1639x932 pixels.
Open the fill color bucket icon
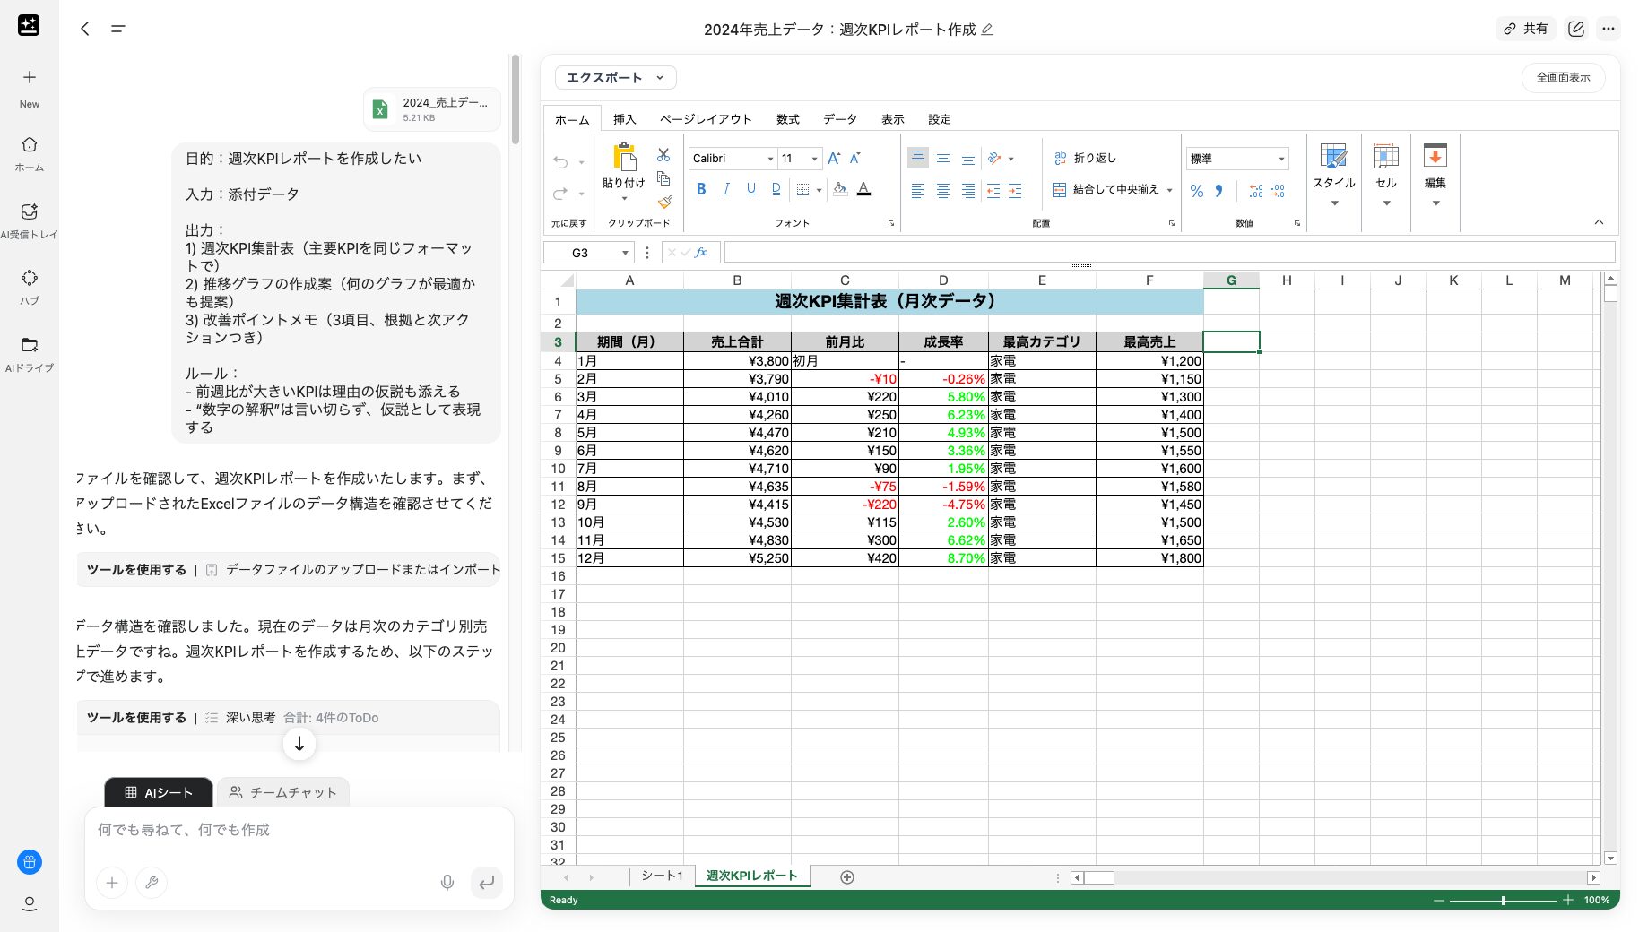click(840, 189)
